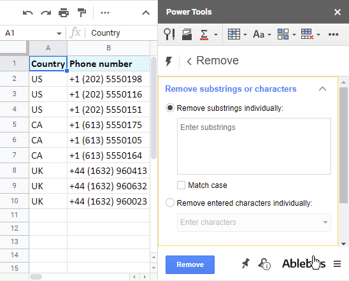Select column A header
Screen dimensions: 349x281
[48, 48]
